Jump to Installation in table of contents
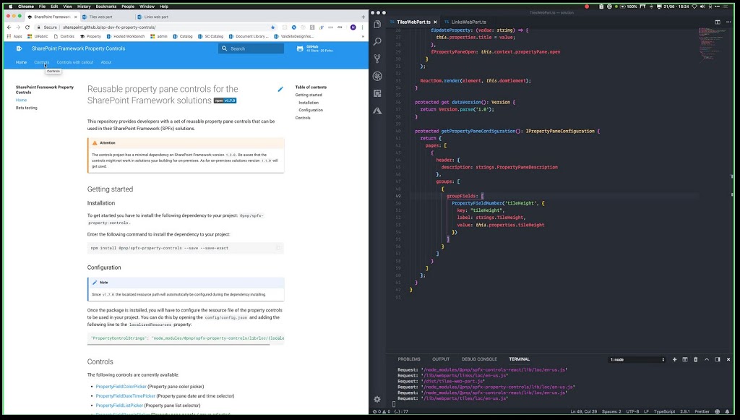 [309, 103]
